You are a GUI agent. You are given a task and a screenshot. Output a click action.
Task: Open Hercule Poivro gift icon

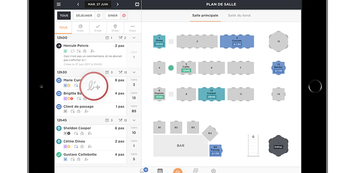[84, 51]
